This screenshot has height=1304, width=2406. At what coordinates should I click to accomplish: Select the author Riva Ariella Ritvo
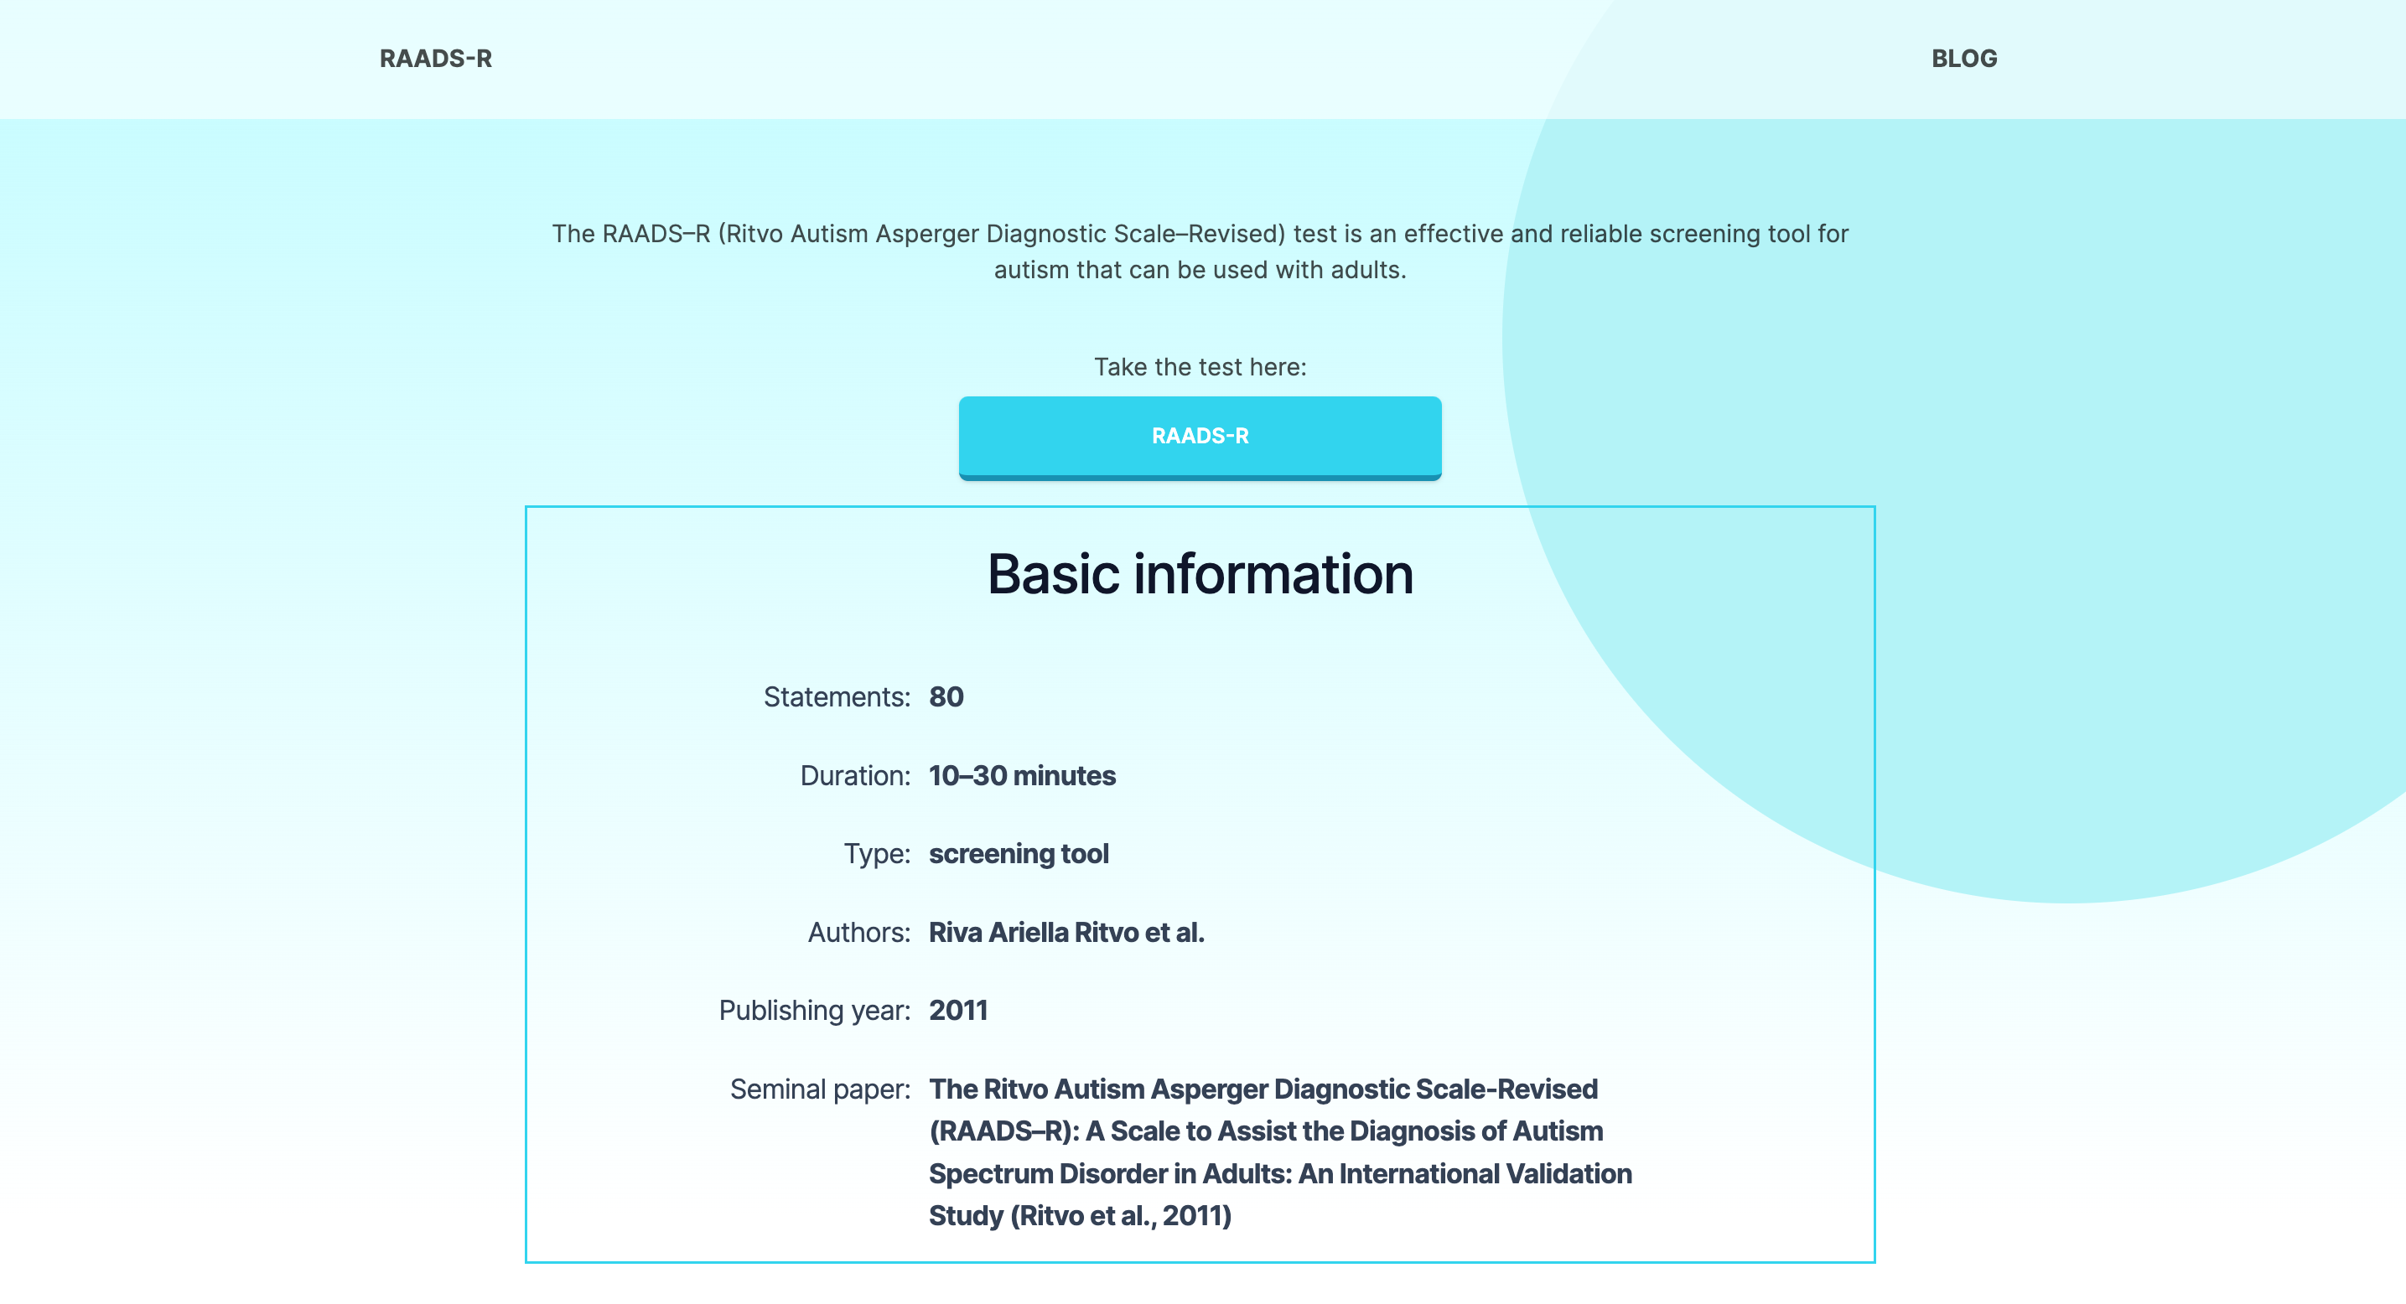(1066, 932)
